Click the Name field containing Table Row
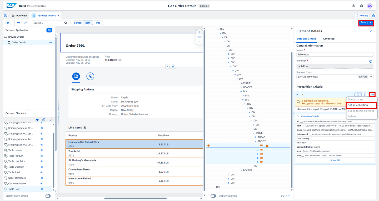This screenshot has width=379, height=201. pyautogui.click(x=335, y=54)
